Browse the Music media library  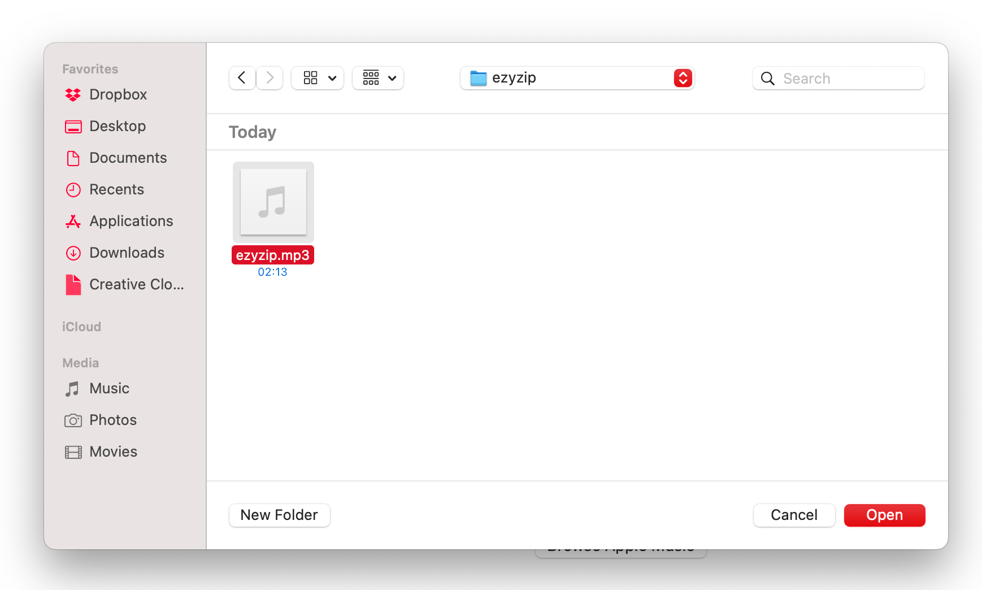108,388
